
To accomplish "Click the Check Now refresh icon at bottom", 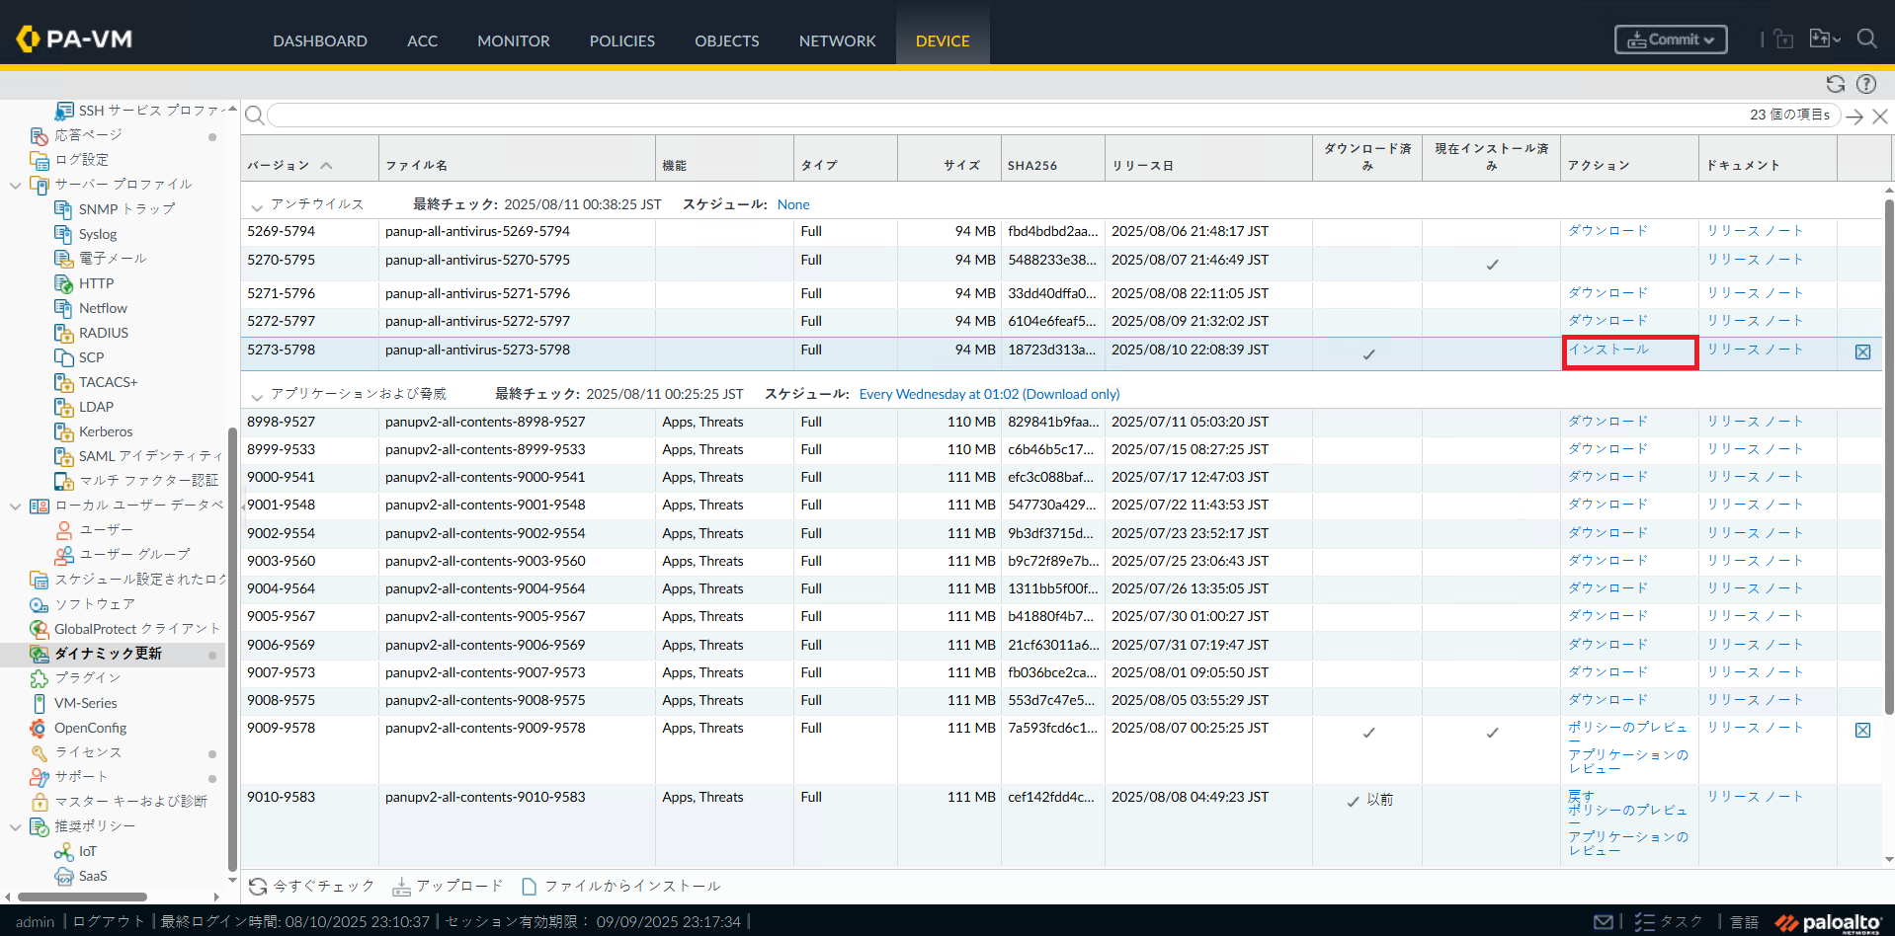I will [258, 886].
